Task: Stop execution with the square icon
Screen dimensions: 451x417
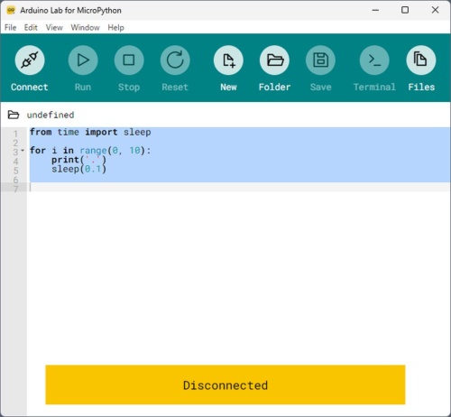Action: point(129,60)
